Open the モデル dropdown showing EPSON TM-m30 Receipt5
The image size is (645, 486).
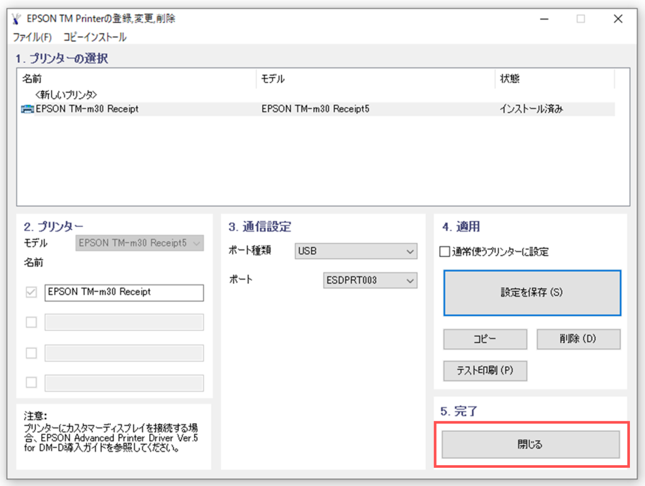click(139, 243)
